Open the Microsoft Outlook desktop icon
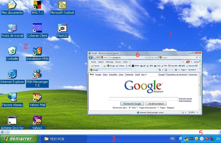The image size is (221, 143). point(62,7)
